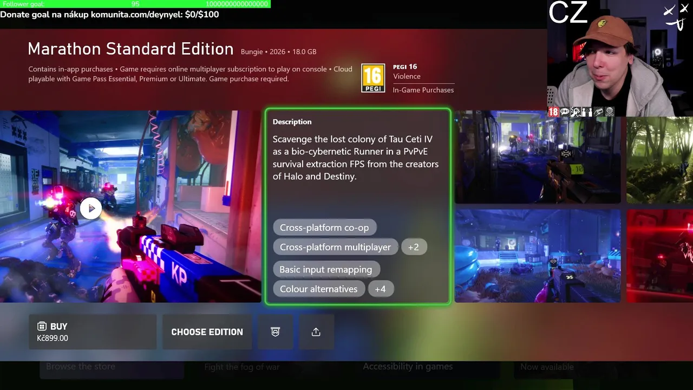Click the BUY button for Kč899.00
The height and width of the screenshot is (390, 693).
pos(93,332)
